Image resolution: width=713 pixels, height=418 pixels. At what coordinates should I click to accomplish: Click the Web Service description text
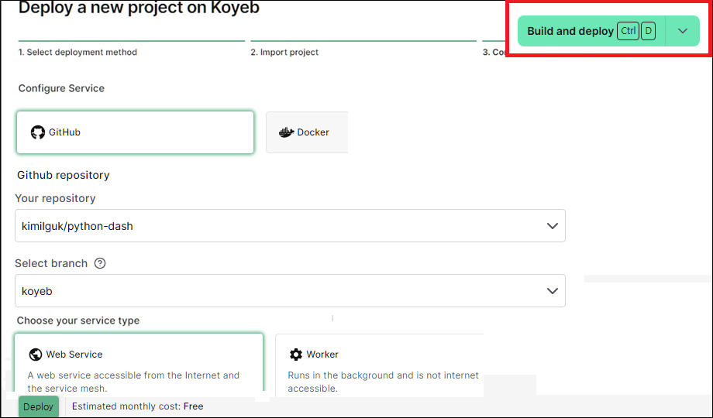[133, 382]
